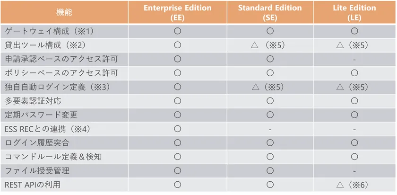Click the Lite Edition (LE) column header
397x195 pixels.
pyautogui.click(x=354, y=12)
